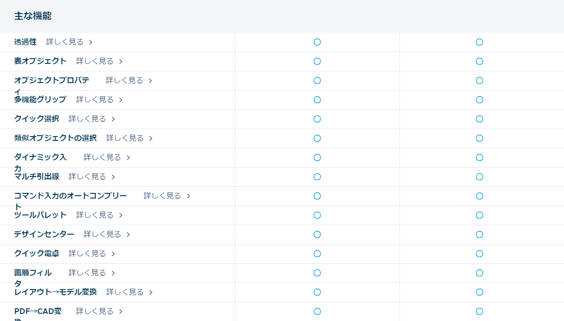Click the chevron arrow beside デザインセンター
Image resolution: width=564 pixels, height=321 pixels.
128,235
